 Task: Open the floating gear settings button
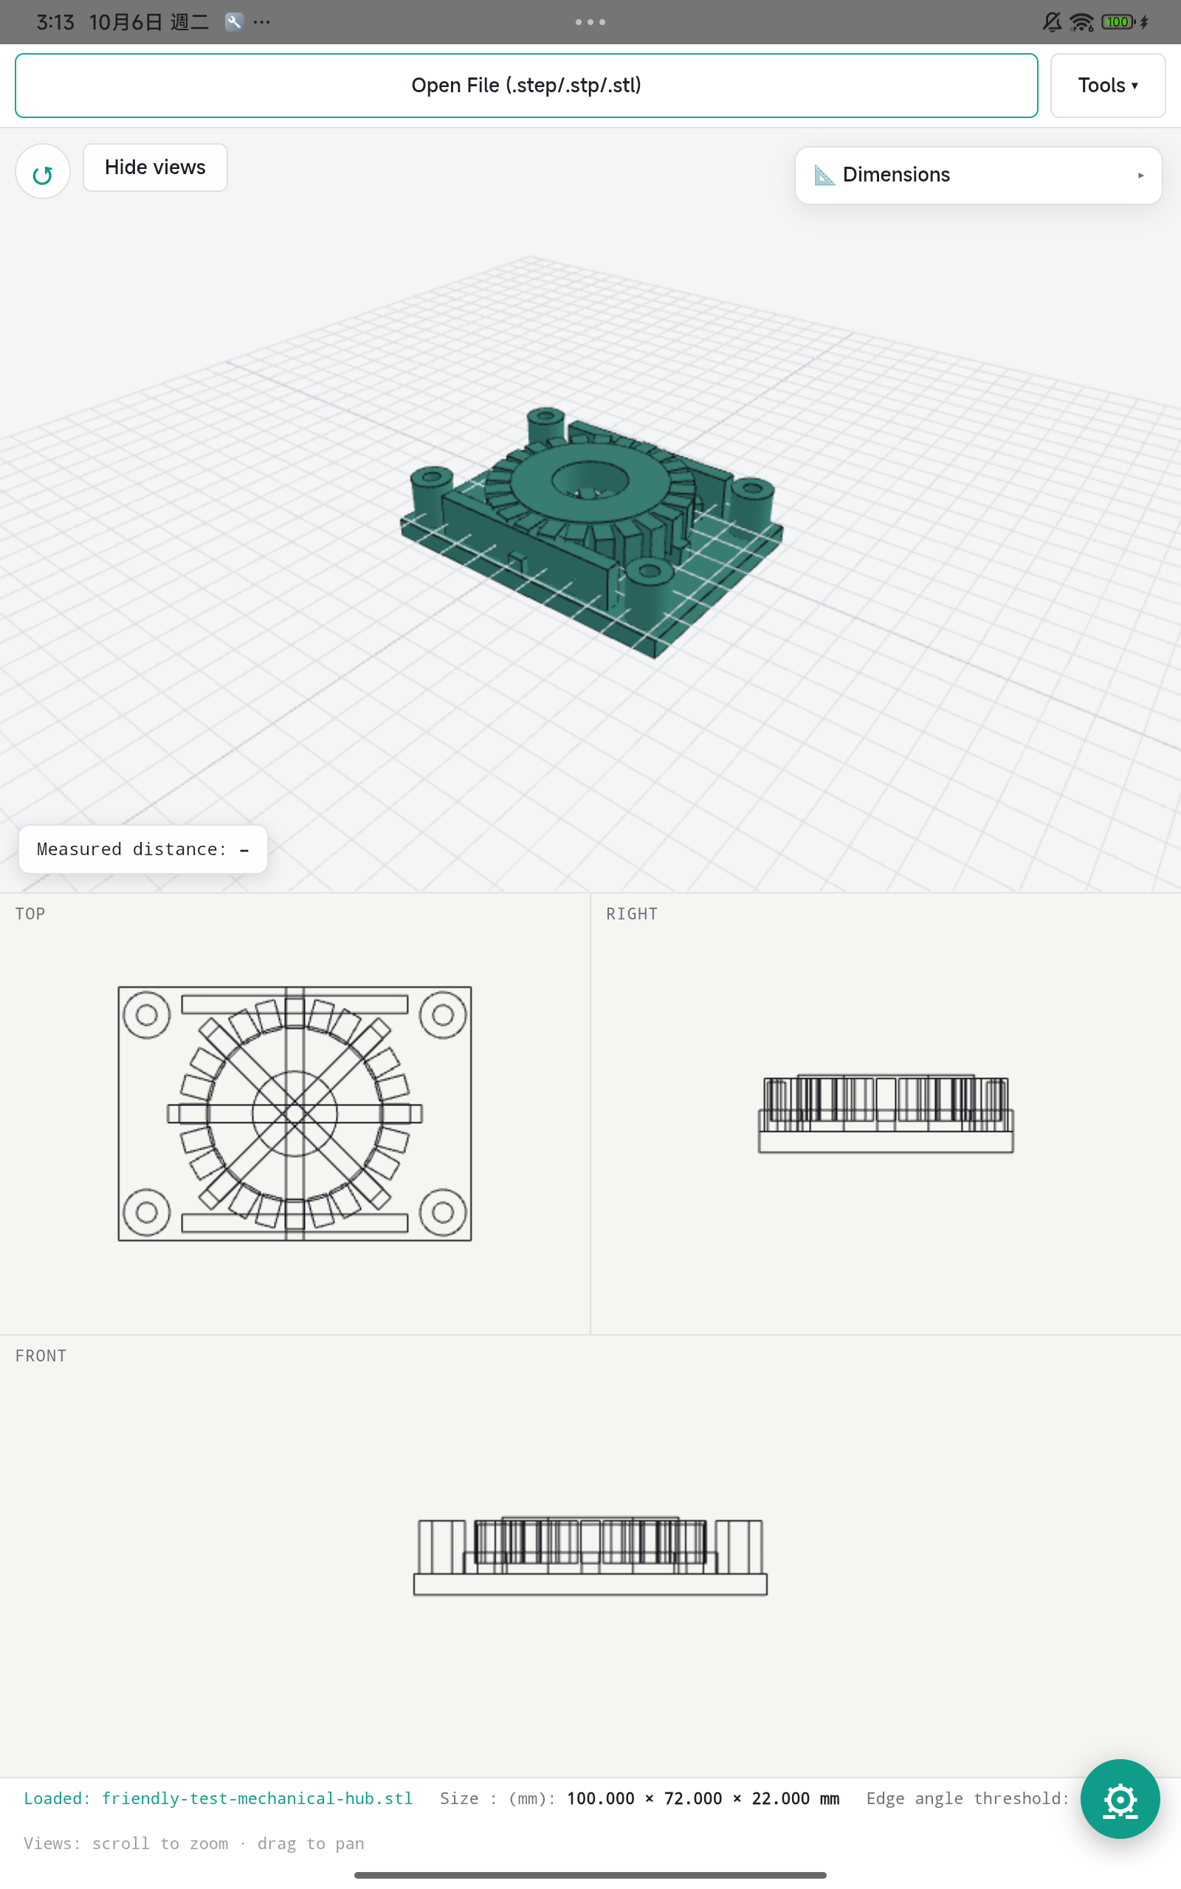tap(1120, 1798)
